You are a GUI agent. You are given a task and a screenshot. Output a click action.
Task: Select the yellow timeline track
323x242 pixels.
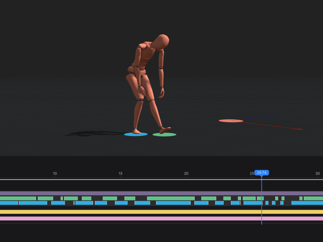[x=161, y=212]
